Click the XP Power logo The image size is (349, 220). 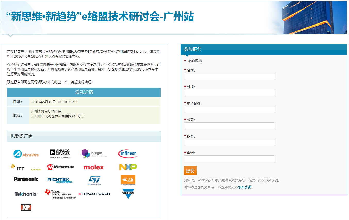pyautogui.click(x=26, y=207)
